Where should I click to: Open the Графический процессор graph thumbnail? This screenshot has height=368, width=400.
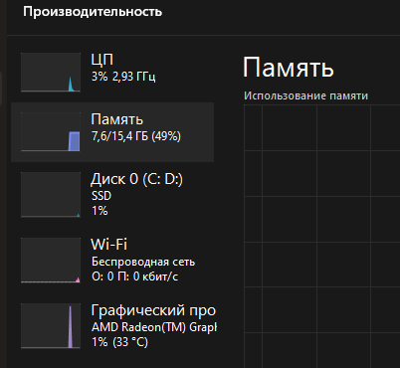tap(51, 326)
